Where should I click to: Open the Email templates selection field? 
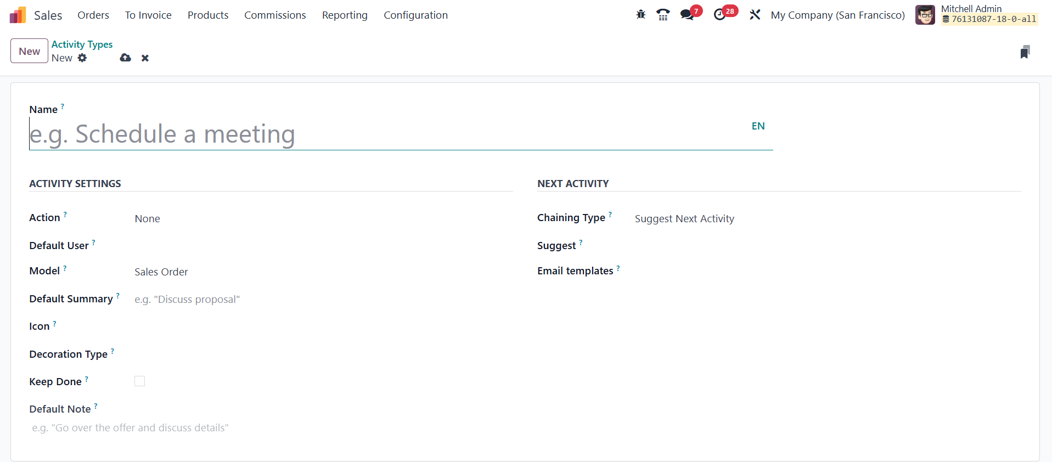click(x=828, y=271)
